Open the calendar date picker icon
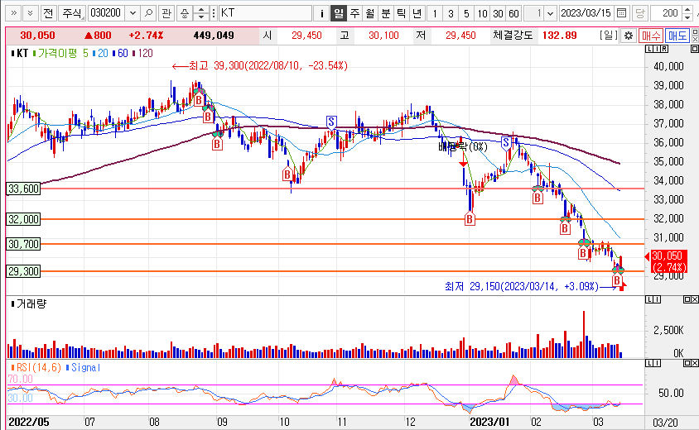 [x=621, y=13]
